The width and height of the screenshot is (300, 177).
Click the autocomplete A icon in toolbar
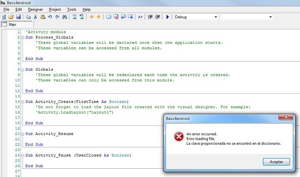click(140, 17)
